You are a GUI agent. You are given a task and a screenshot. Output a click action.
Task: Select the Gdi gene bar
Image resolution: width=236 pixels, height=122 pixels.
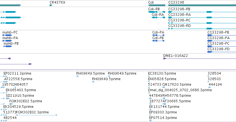point(157,5)
